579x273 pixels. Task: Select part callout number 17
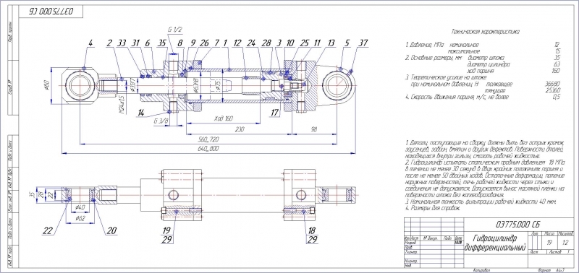(274, 113)
